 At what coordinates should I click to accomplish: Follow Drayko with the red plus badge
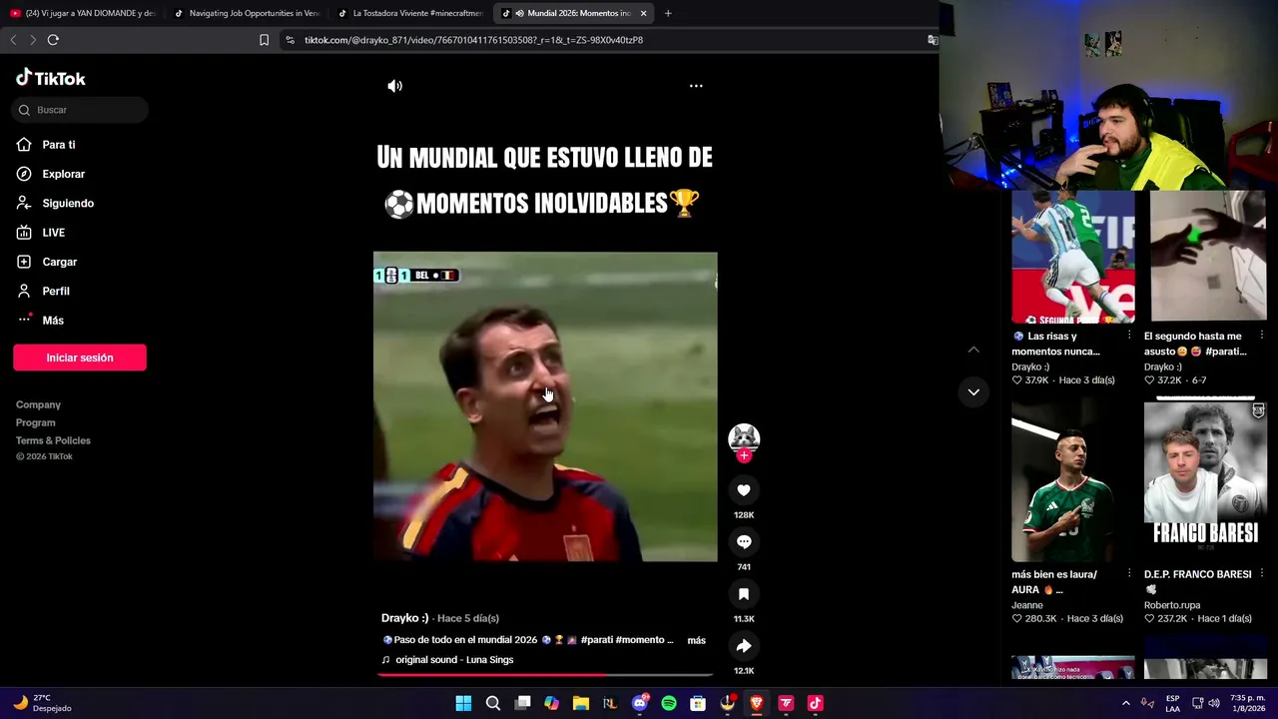click(744, 455)
